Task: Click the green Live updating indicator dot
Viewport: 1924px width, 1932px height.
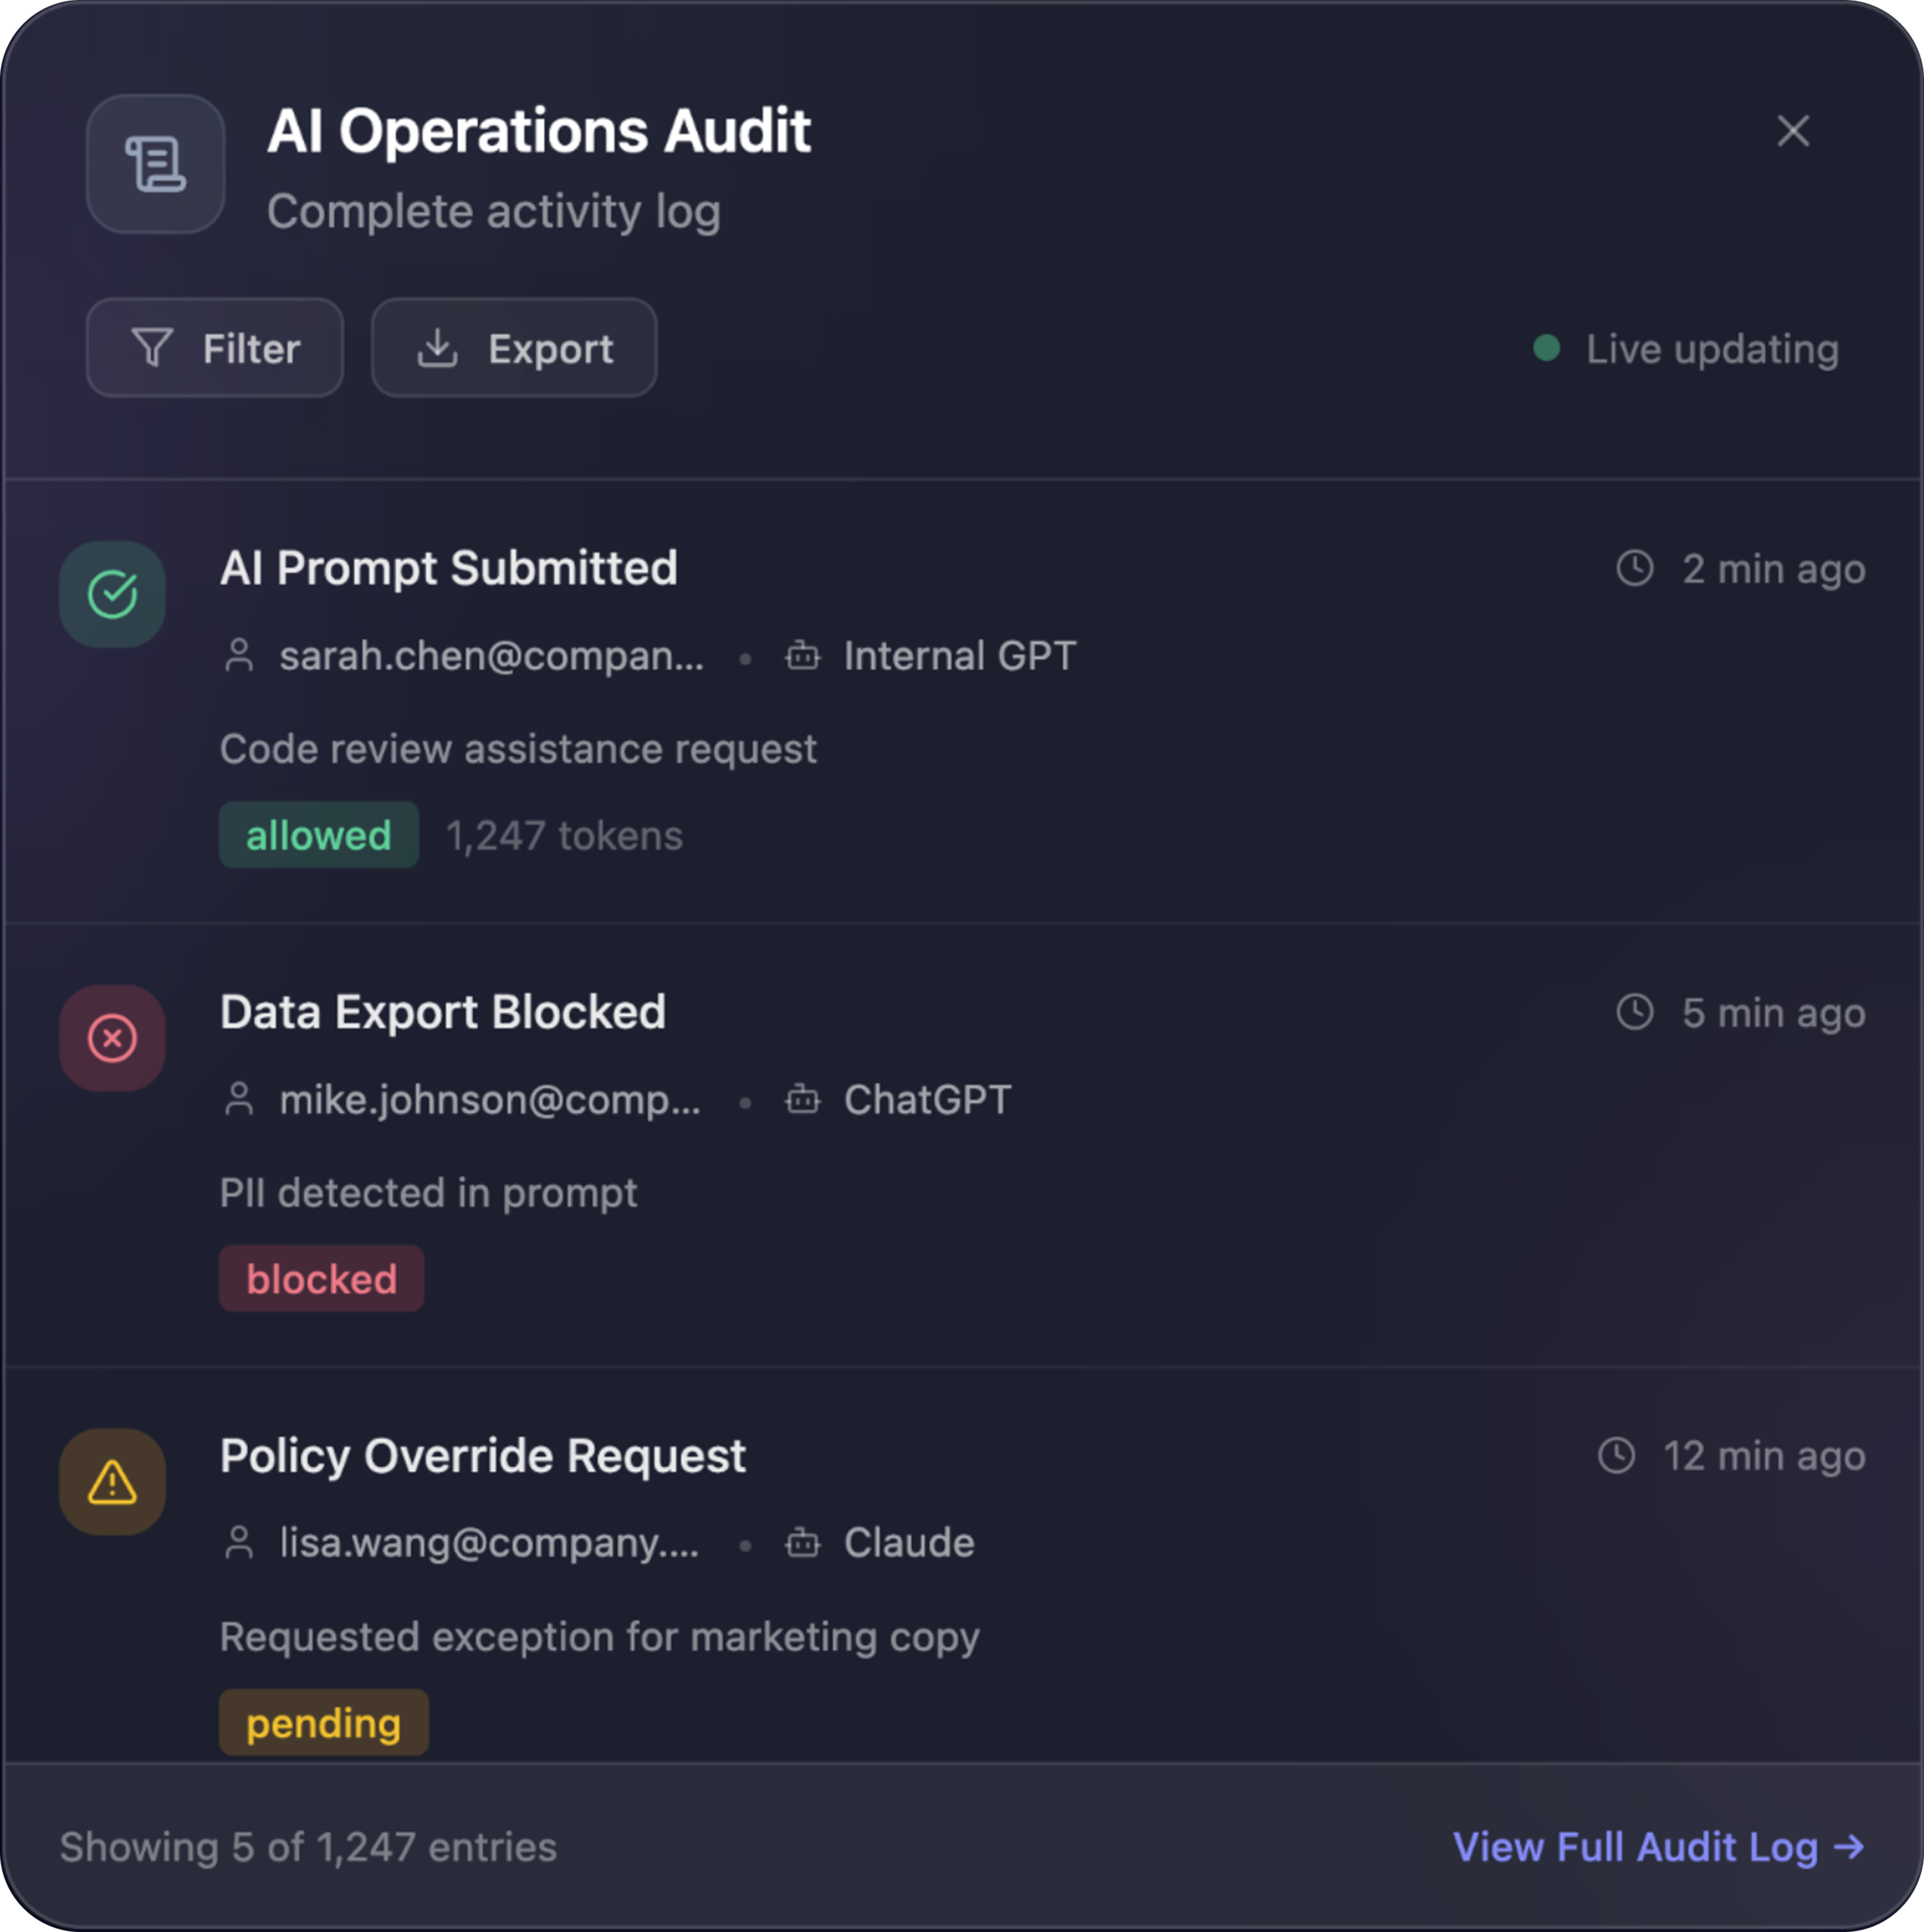Action: 1546,348
